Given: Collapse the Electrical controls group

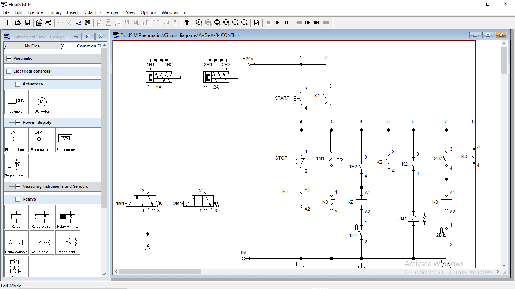Looking at the screenshot, I should point(9,71).
